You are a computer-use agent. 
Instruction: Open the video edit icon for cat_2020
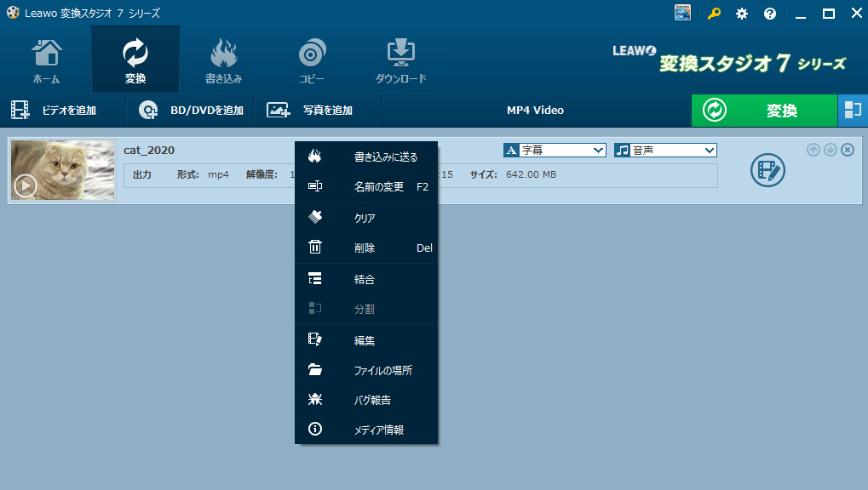click(767, 170)
